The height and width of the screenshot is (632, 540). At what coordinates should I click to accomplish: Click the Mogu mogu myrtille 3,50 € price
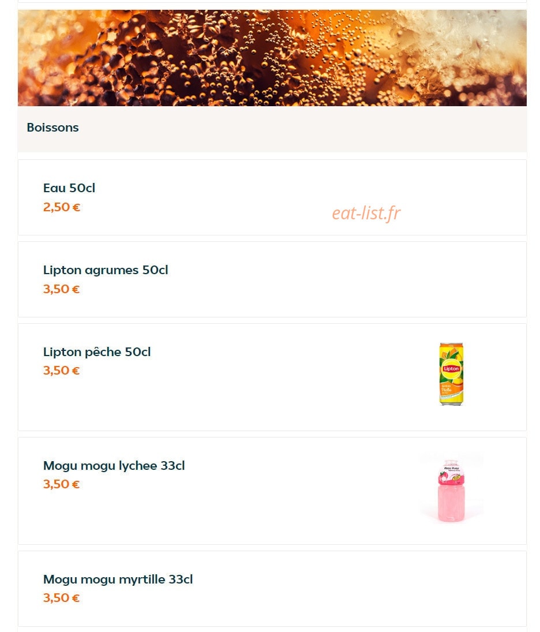[x=61, y=598]
